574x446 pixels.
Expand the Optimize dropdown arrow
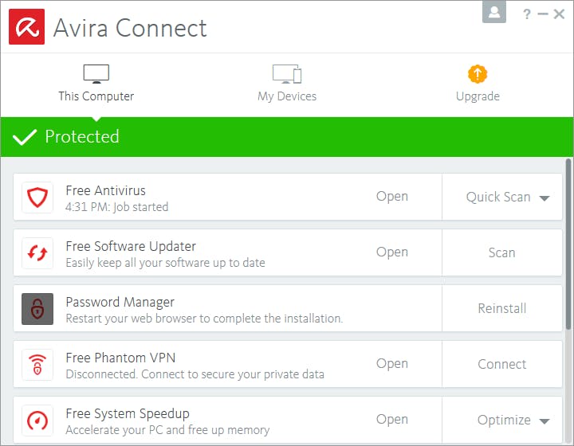545,421
